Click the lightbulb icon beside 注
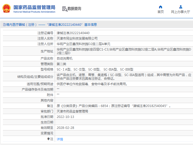This screenshot has height=145, width=193. 48,139
